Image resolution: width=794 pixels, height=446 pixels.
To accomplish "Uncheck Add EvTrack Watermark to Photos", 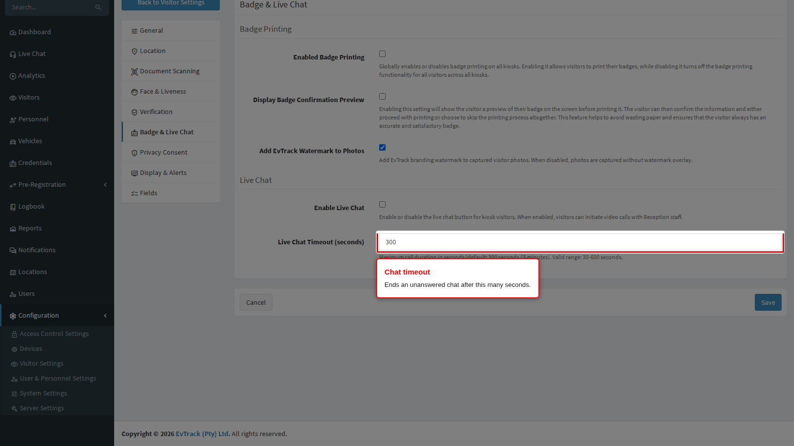I will tap(382, 148).
